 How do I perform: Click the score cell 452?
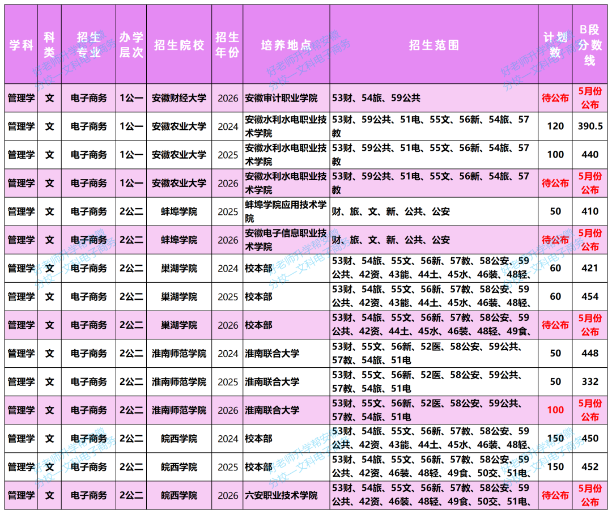pos(590,467)
